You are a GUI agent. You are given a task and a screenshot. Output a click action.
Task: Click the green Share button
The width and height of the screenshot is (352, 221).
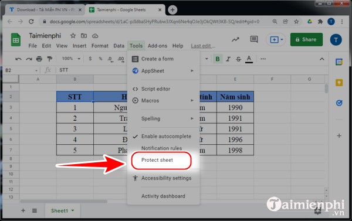click(x=306, y=39)
